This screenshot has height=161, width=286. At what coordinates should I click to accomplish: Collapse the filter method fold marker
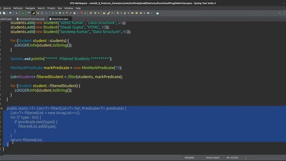tap(2, 108)
